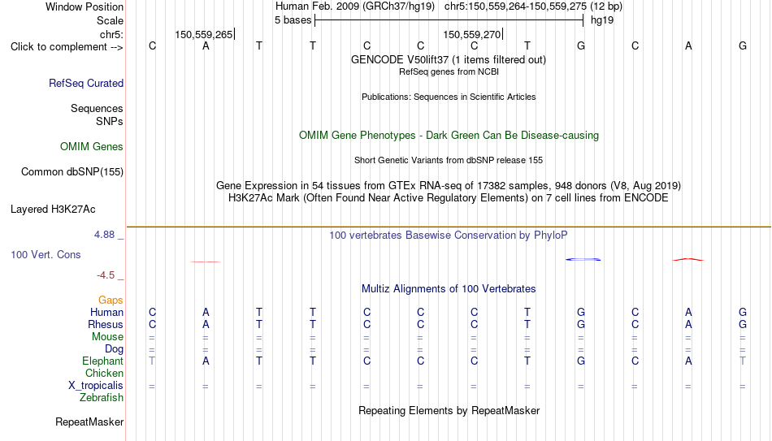Open 'Short Genetic Variants from dbSNP release 155'

(449, 161)
